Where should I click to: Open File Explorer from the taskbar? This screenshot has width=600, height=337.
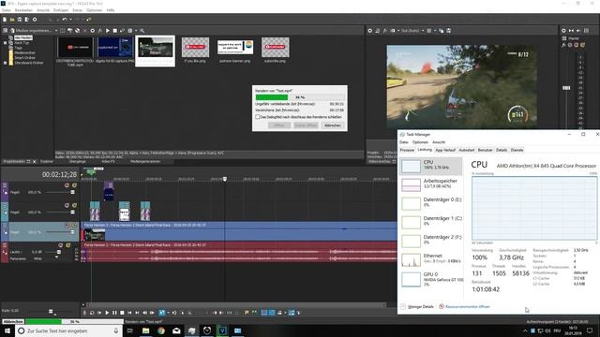146,330
